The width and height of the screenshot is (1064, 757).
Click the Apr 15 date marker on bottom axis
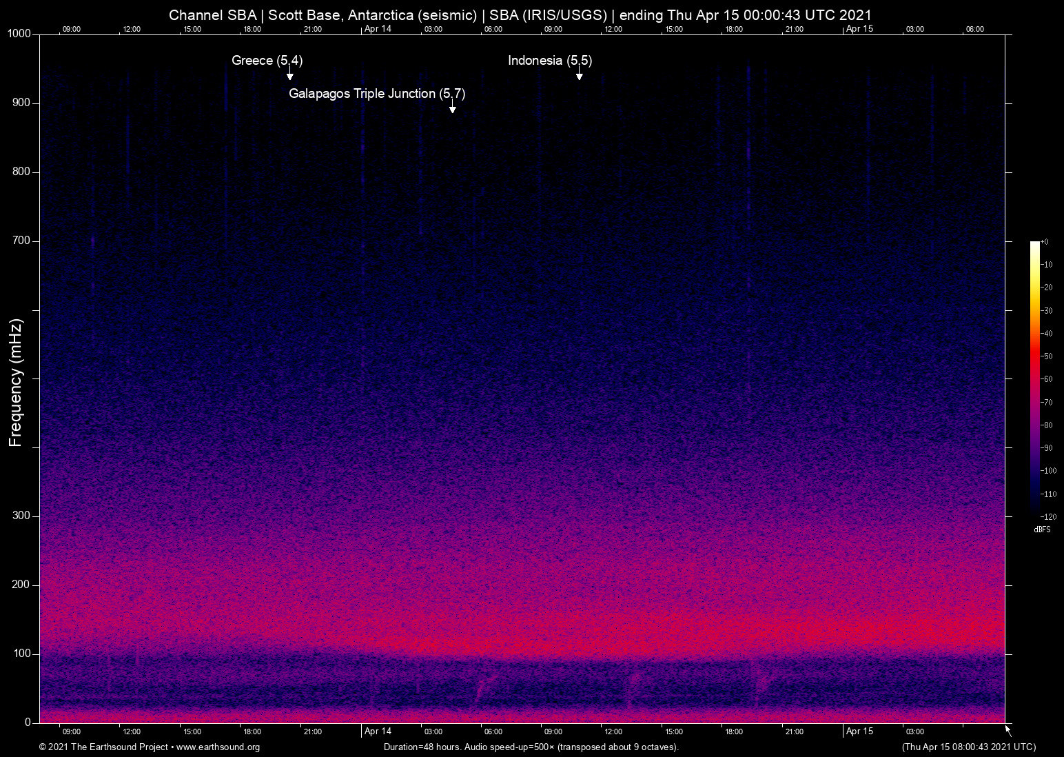859,731
